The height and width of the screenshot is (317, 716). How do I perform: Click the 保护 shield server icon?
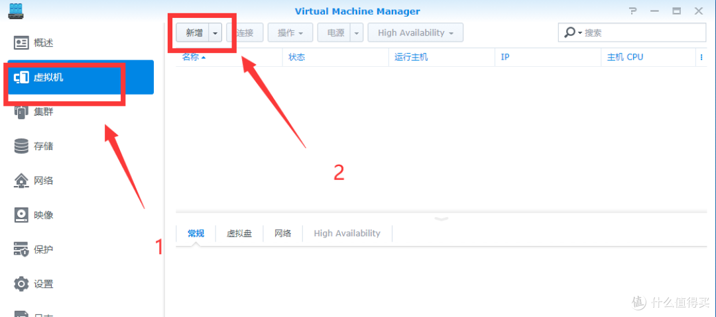point(21,249)
